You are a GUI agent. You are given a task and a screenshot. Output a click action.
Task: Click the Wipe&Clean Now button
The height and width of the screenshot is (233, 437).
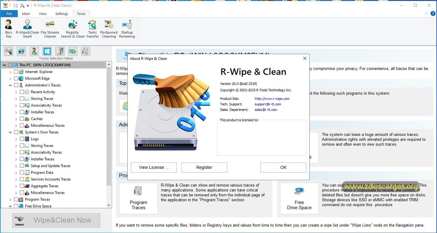click(56, 220)
